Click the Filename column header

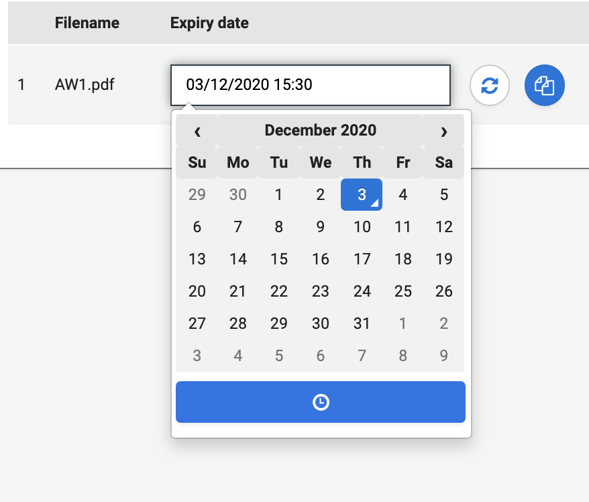tap(87, 23)
